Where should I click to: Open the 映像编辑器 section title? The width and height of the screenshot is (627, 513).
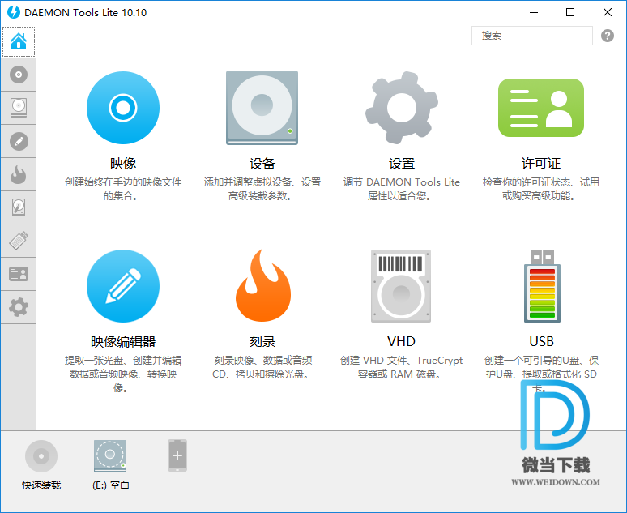coord(123,341)
